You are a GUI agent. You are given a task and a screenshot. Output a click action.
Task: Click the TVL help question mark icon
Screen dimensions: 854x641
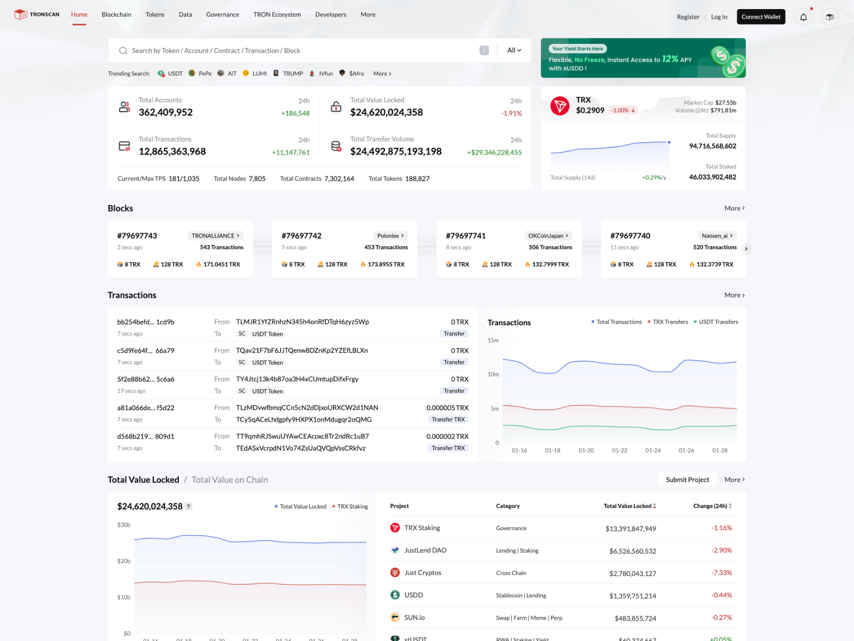pyautogui.click(x=188, y=506)
